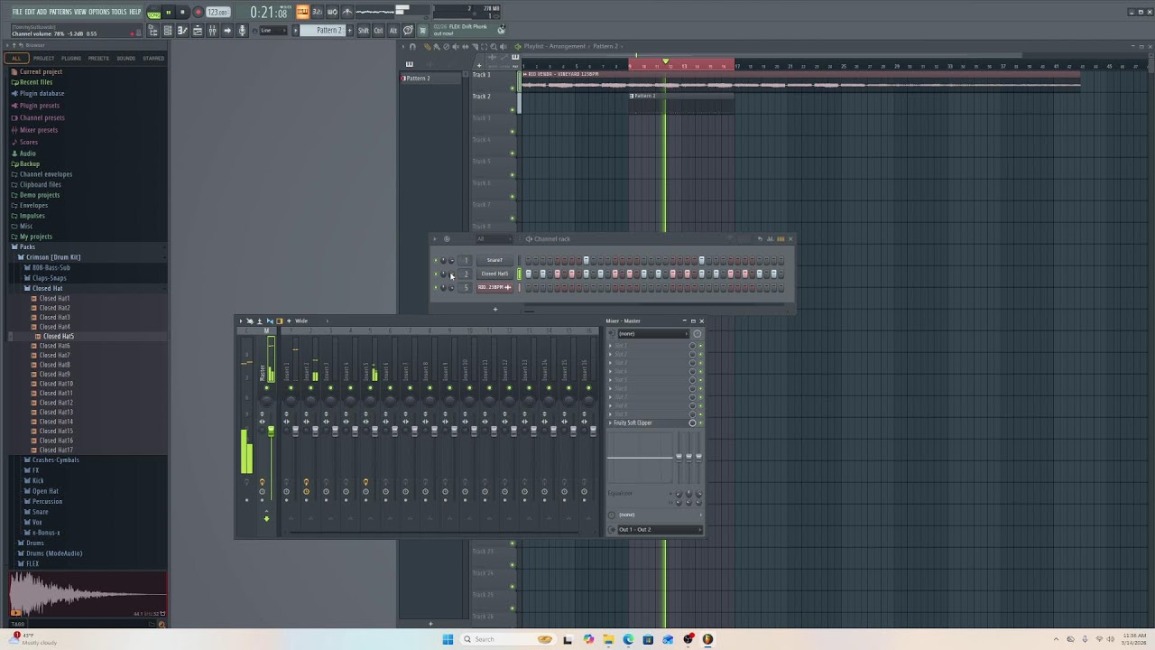Click the Snare7 channel button
Image resolution: width=1155 pixels, height=650 pixels.
[494, 260]
